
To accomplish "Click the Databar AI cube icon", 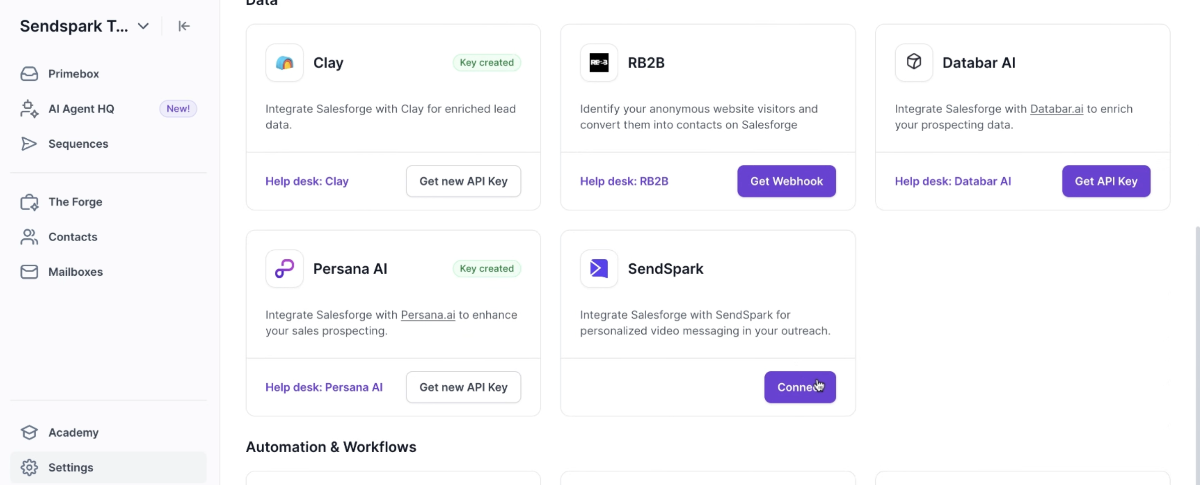I will coord(914,63).
